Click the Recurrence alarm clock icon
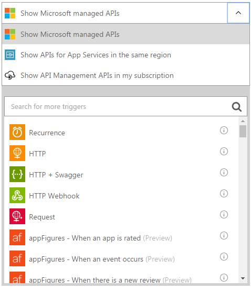 [x=17, y=132]
